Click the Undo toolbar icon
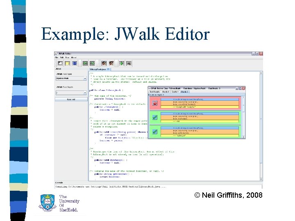295x221 pixels. point(85,63)
